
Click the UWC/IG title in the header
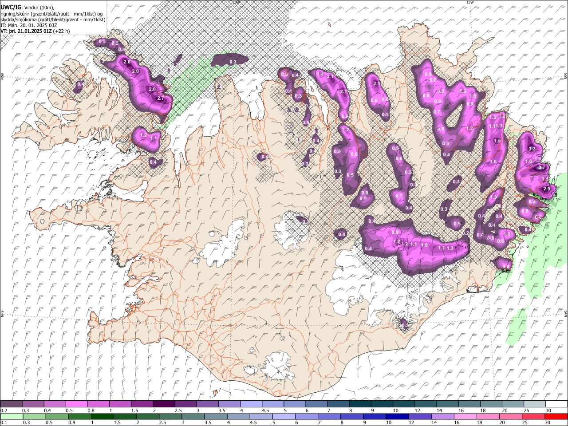11,8
